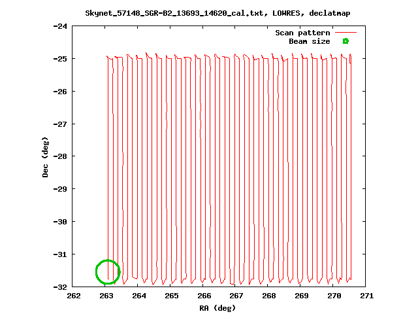This screenshot has width=418, height=314.
Task: Click the -24 Dec tick label
Action: tap(60, 26)
